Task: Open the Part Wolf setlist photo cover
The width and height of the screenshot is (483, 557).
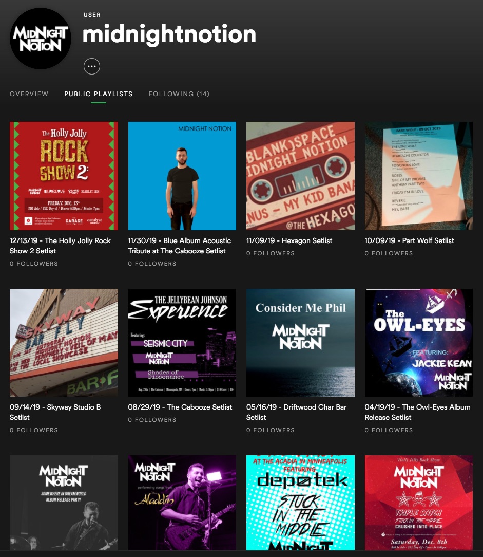Action: click(x=419, y=176)
